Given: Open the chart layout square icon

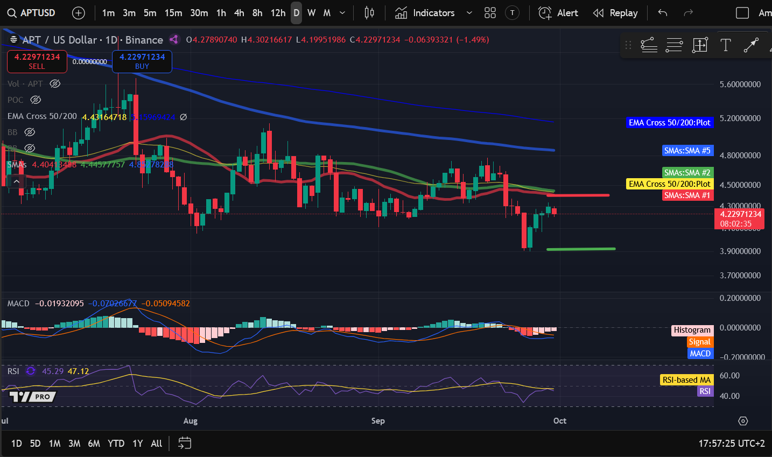Looking at the screenshot, I should (x=742, y=13).
